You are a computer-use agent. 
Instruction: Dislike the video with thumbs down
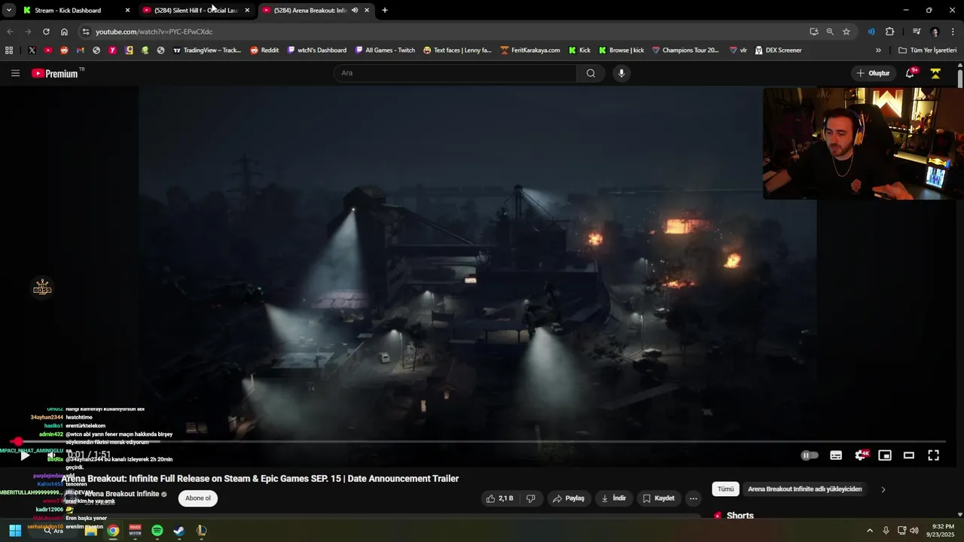[531, 498]
